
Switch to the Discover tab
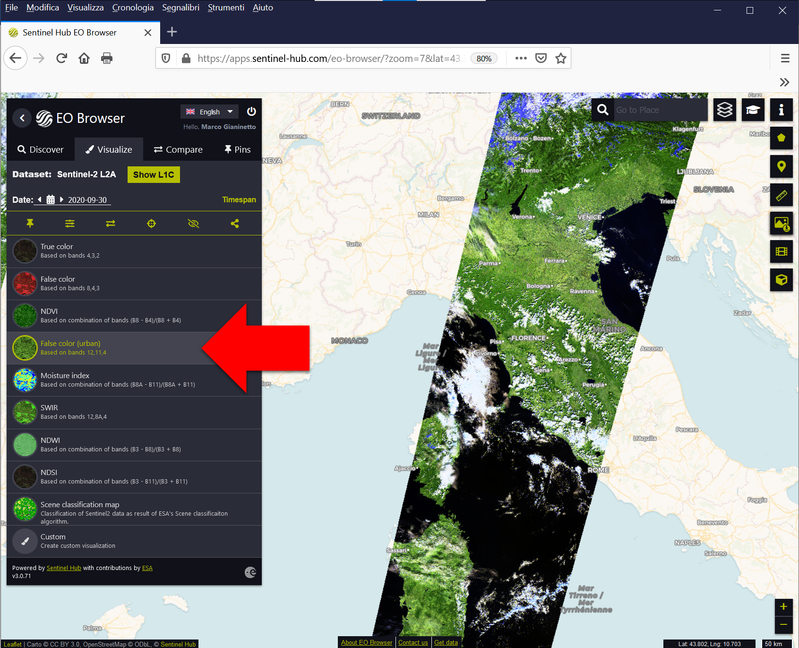tap(40, 149)
